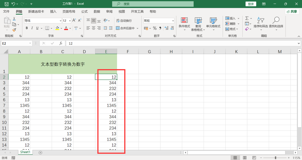Click the Insert Function fx icon
This screenshot has height=160, width=302.
click(x=61, y=43)
